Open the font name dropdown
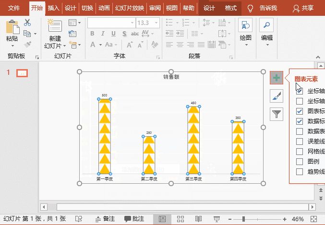This screenshot has width=325, height=225. 132,23
